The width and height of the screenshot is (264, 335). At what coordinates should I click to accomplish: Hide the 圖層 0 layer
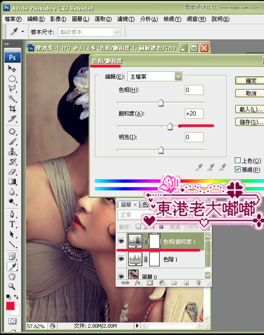pyautogui.click(x=121, y=276)
